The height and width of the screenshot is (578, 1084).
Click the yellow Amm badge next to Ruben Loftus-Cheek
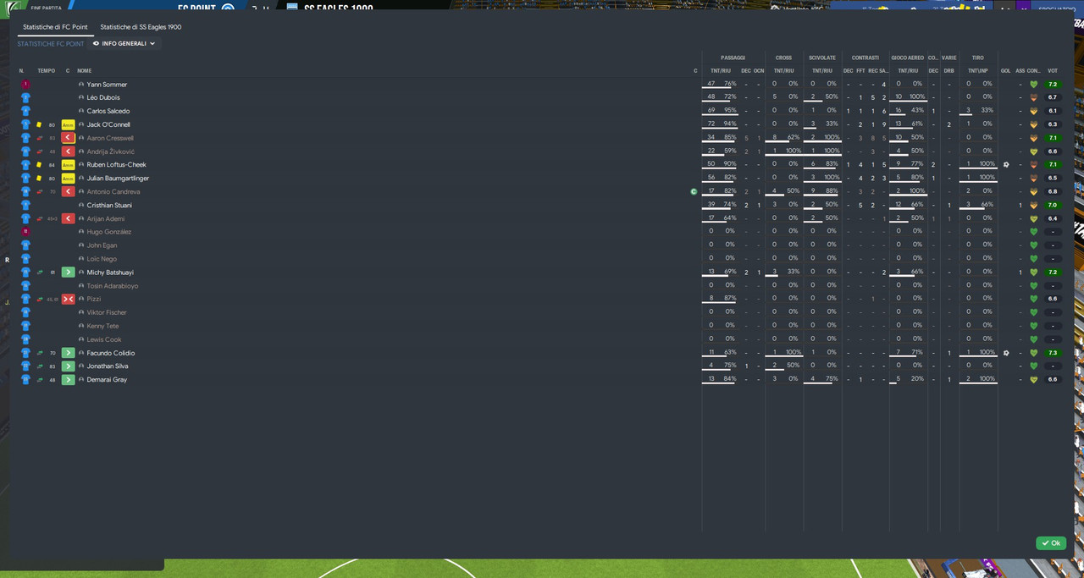click(x=68, y=165)
